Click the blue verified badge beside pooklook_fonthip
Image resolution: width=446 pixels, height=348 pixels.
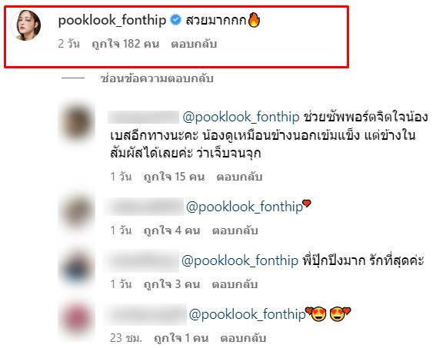pyautogui.click(x=176, y=20)
